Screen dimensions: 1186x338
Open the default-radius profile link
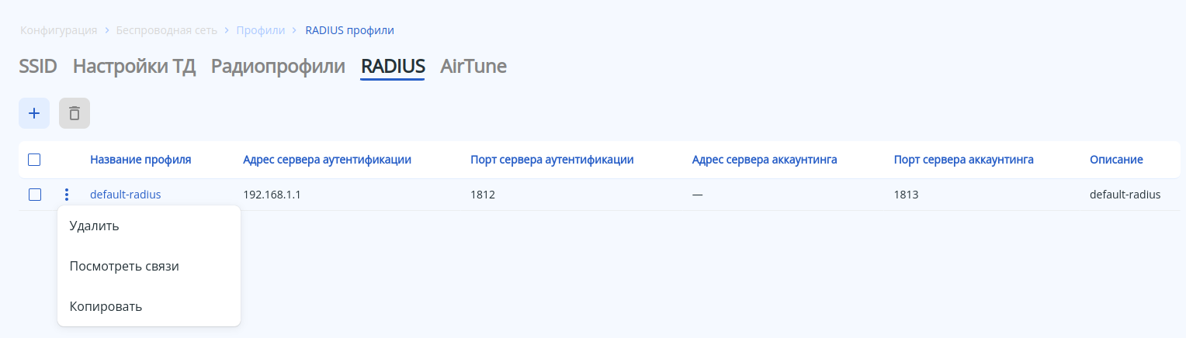coord(126,195)
